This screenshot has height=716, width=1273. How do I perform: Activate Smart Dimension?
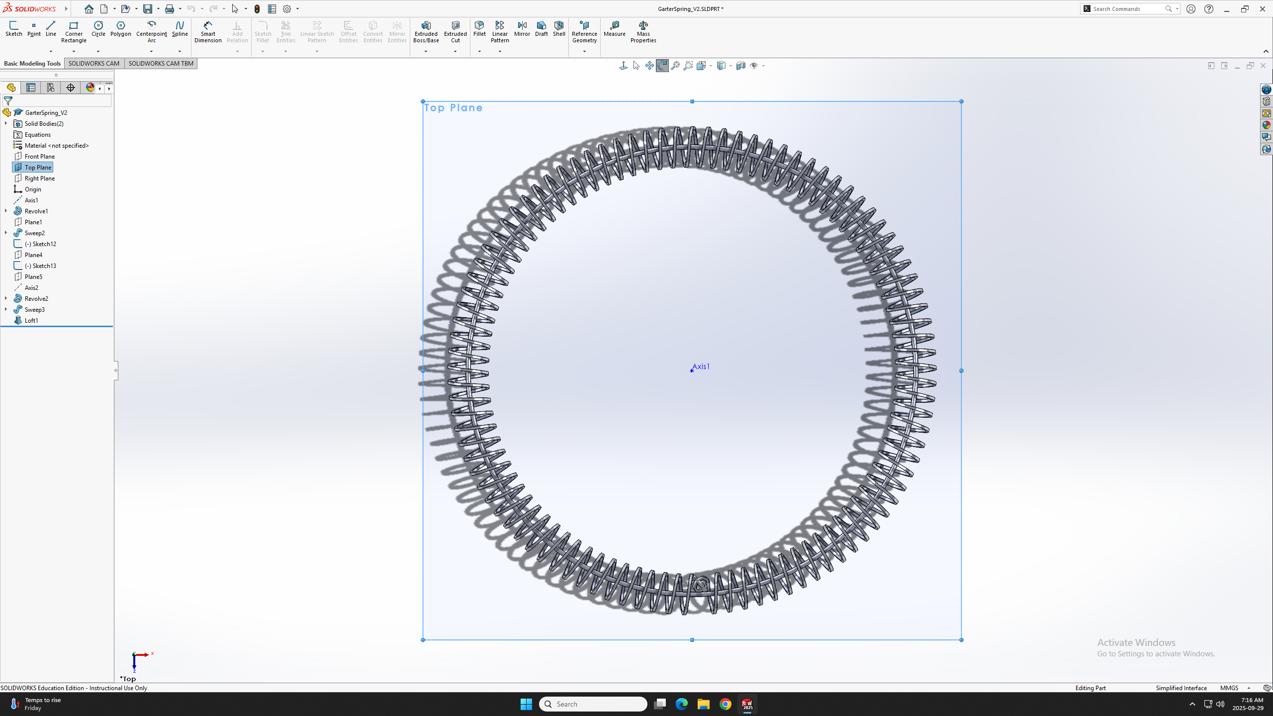click(208, 32)
